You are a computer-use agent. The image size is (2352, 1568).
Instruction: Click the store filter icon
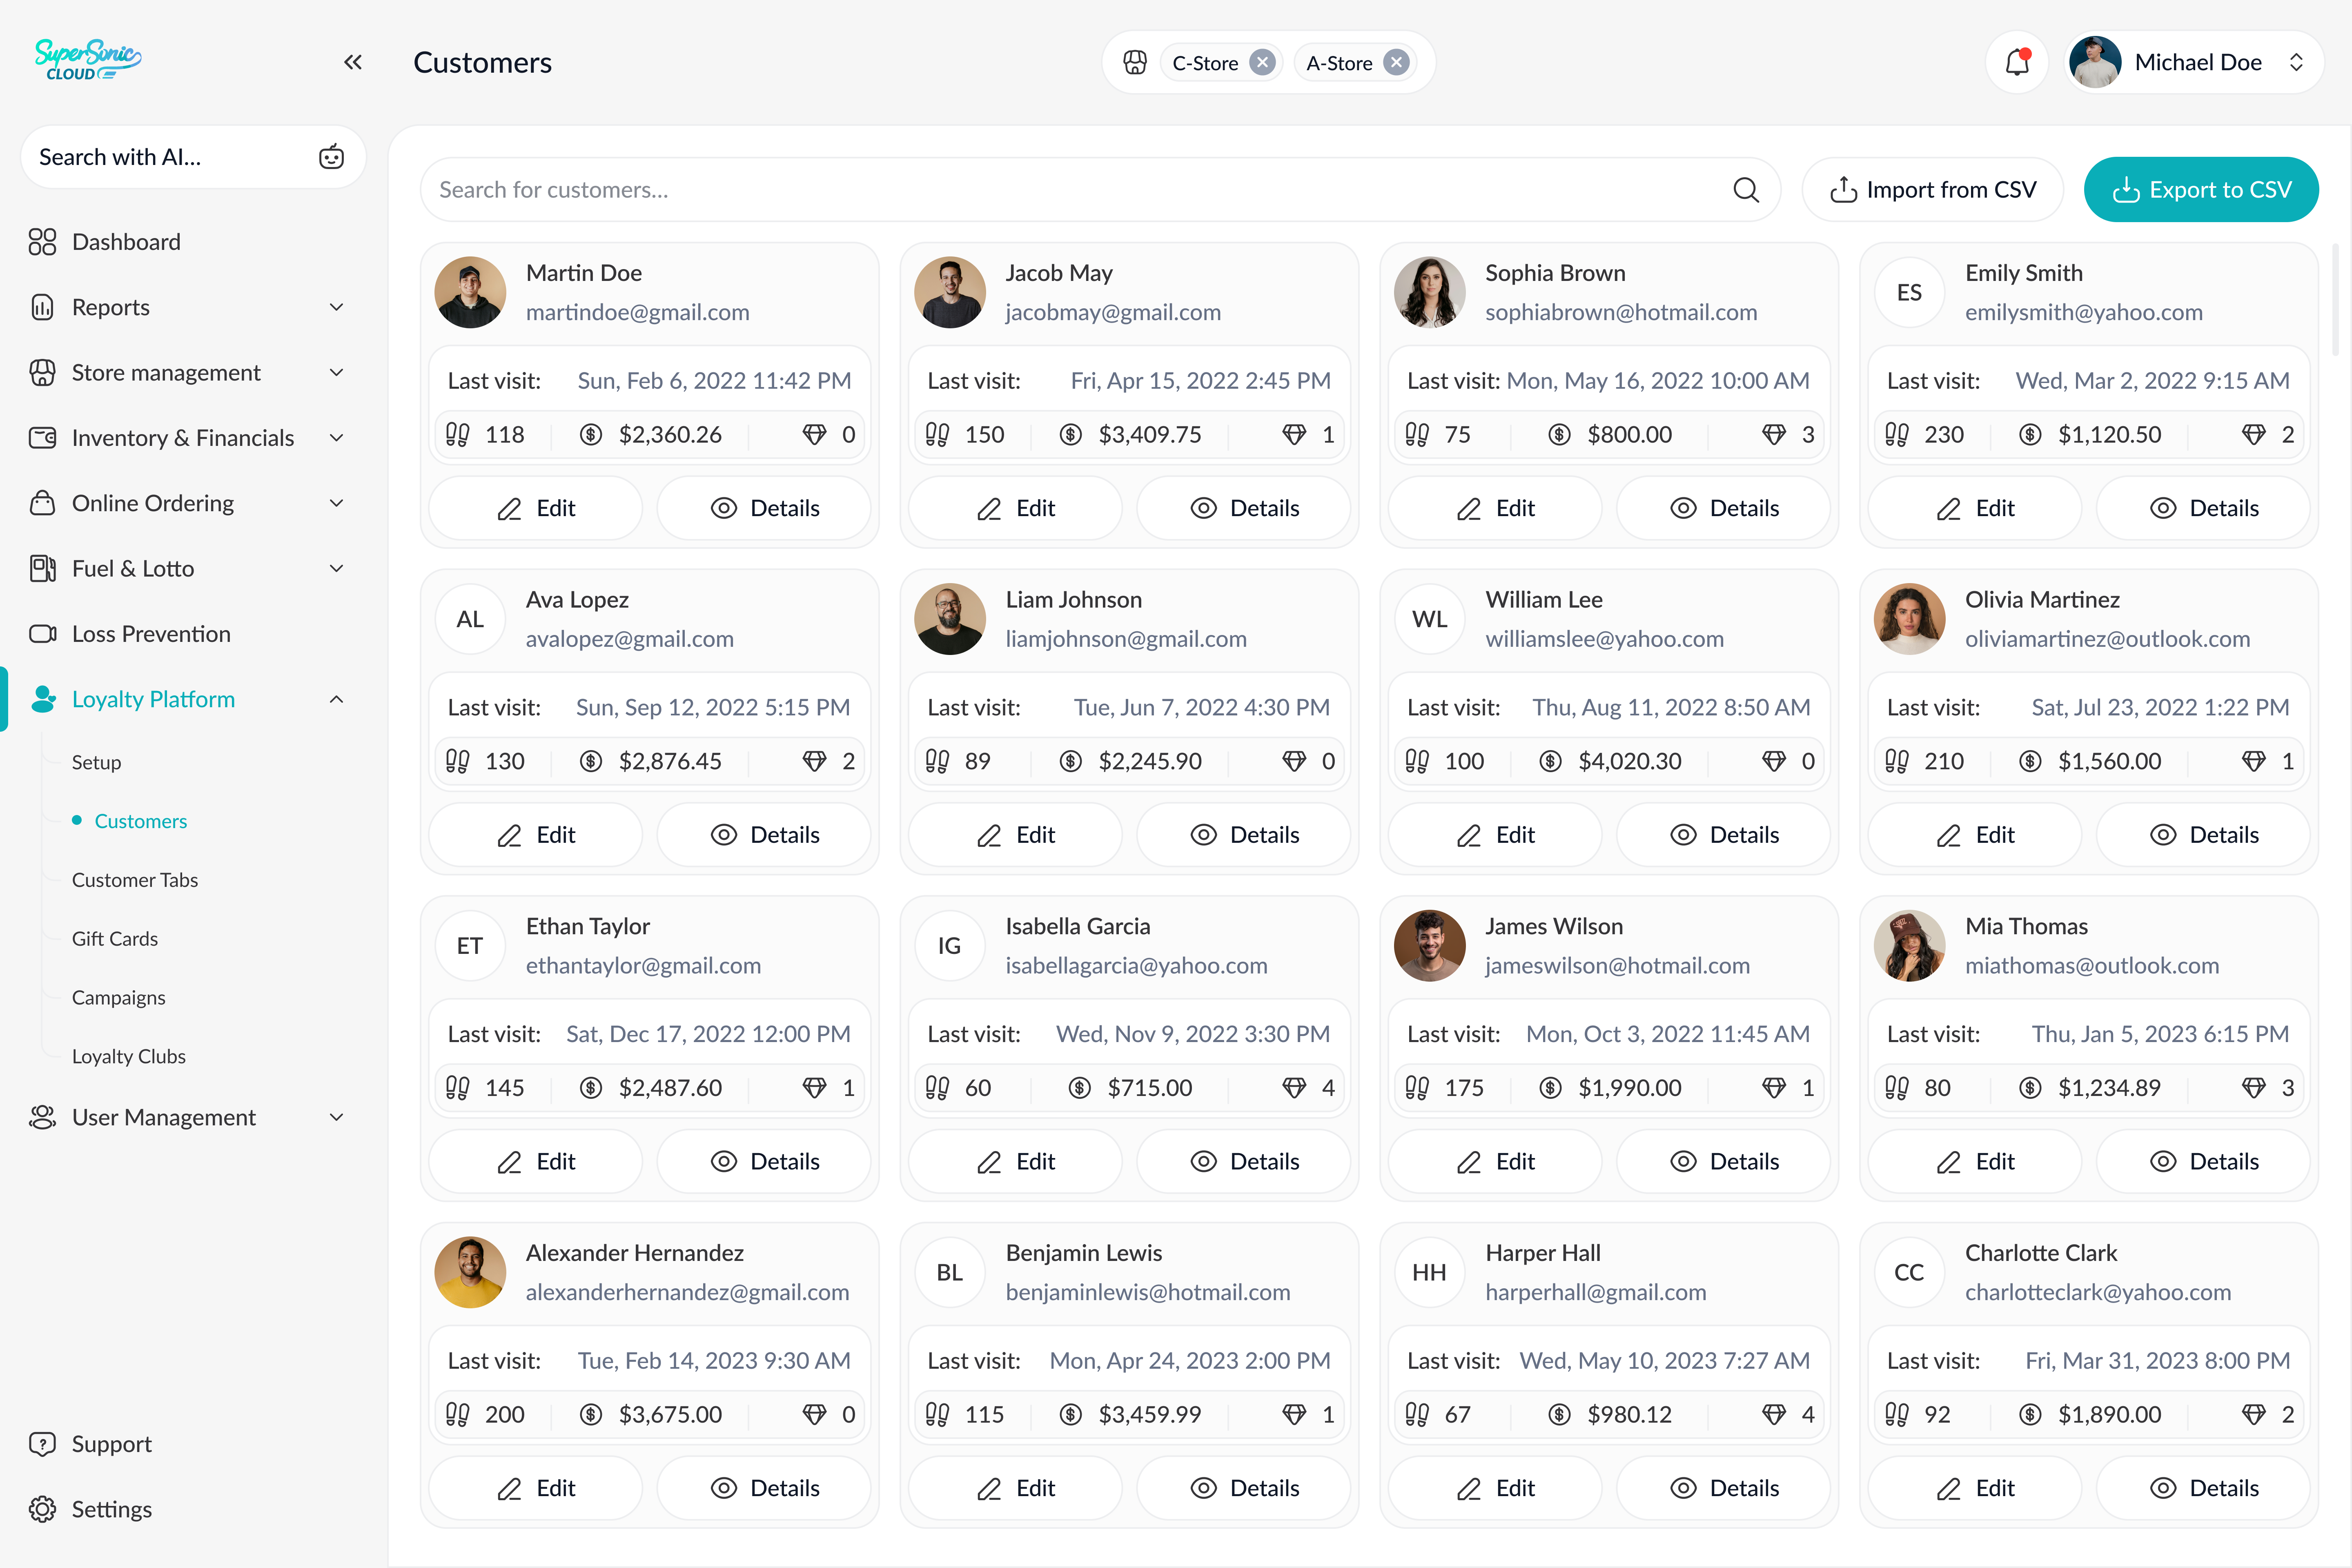click(x=1135, y=63)
